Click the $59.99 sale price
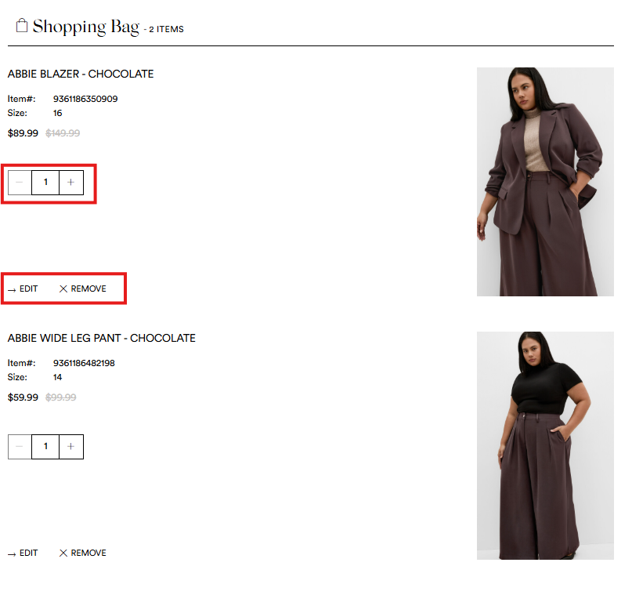This screenshot has width=632, height=606. point(23,397)
